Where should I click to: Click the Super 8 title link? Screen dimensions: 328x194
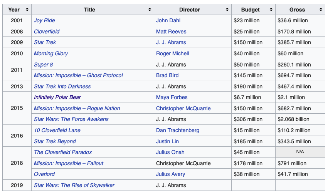[44, 65]
